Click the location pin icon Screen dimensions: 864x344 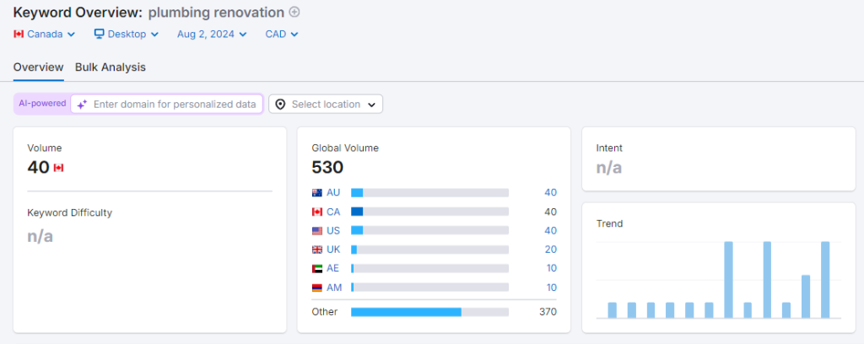tap(281, 104)
